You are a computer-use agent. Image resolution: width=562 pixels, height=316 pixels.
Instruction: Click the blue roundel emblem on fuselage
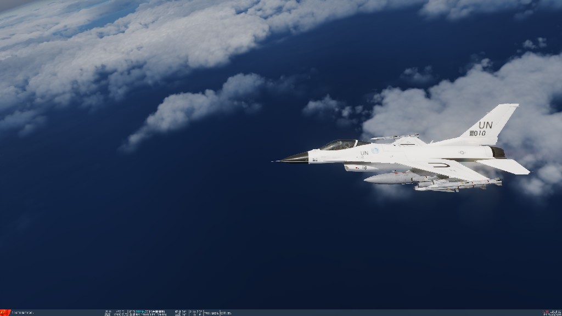click(x=375, y=150)
